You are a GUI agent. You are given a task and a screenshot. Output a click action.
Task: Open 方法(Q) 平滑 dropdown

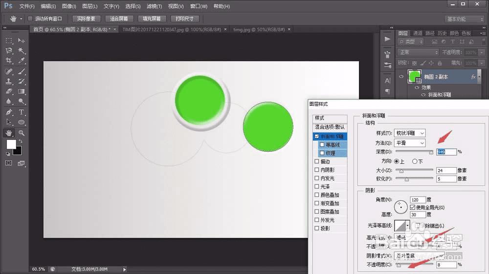coord(410,143)
